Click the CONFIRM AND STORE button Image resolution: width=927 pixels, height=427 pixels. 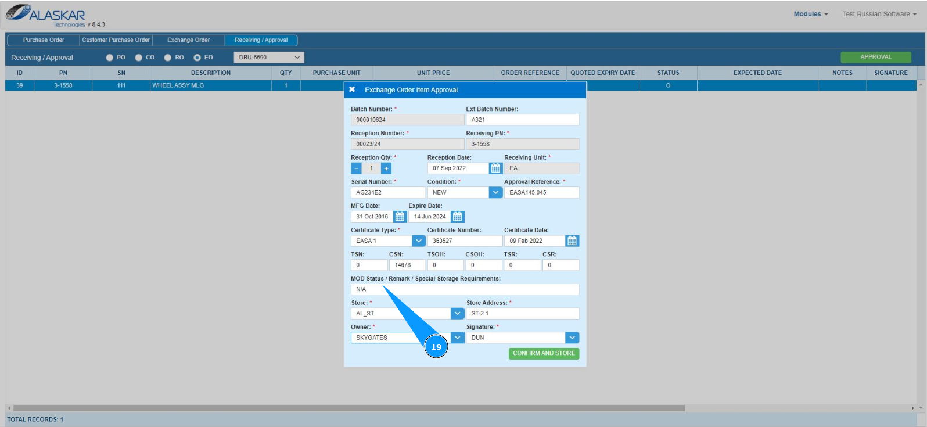tap(544, 353)
